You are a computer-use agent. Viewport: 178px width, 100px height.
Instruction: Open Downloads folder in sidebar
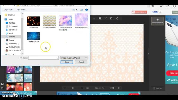13,30
